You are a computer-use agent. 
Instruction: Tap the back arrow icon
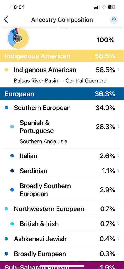click(x=6, y=20)
